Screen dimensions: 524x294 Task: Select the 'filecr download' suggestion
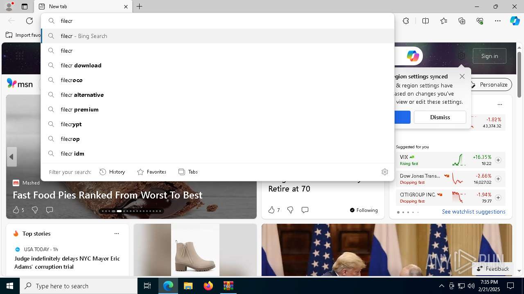pos(217,65)
